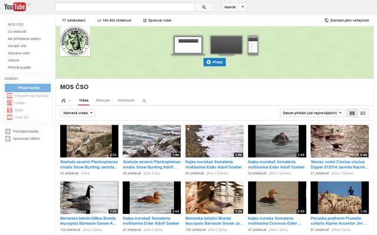This screenshot has width=377, height=235.
Task: Click the globe icon beside Zobrazit jako veřejnost
Action: 326,21
